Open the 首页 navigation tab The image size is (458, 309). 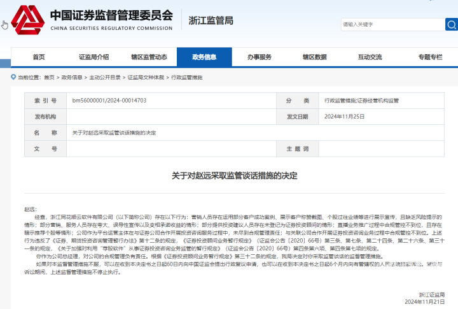39,57
